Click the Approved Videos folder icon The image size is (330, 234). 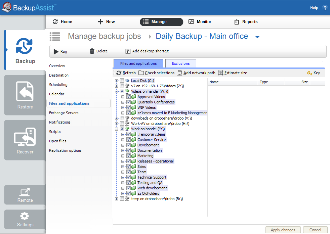(x=134, y=97)
